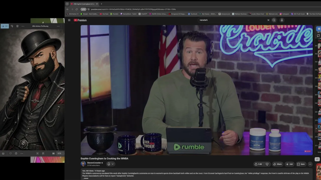Delete the image with the trash icon
The width and height of the screenshot is (321, 180).
pos(17,26)
